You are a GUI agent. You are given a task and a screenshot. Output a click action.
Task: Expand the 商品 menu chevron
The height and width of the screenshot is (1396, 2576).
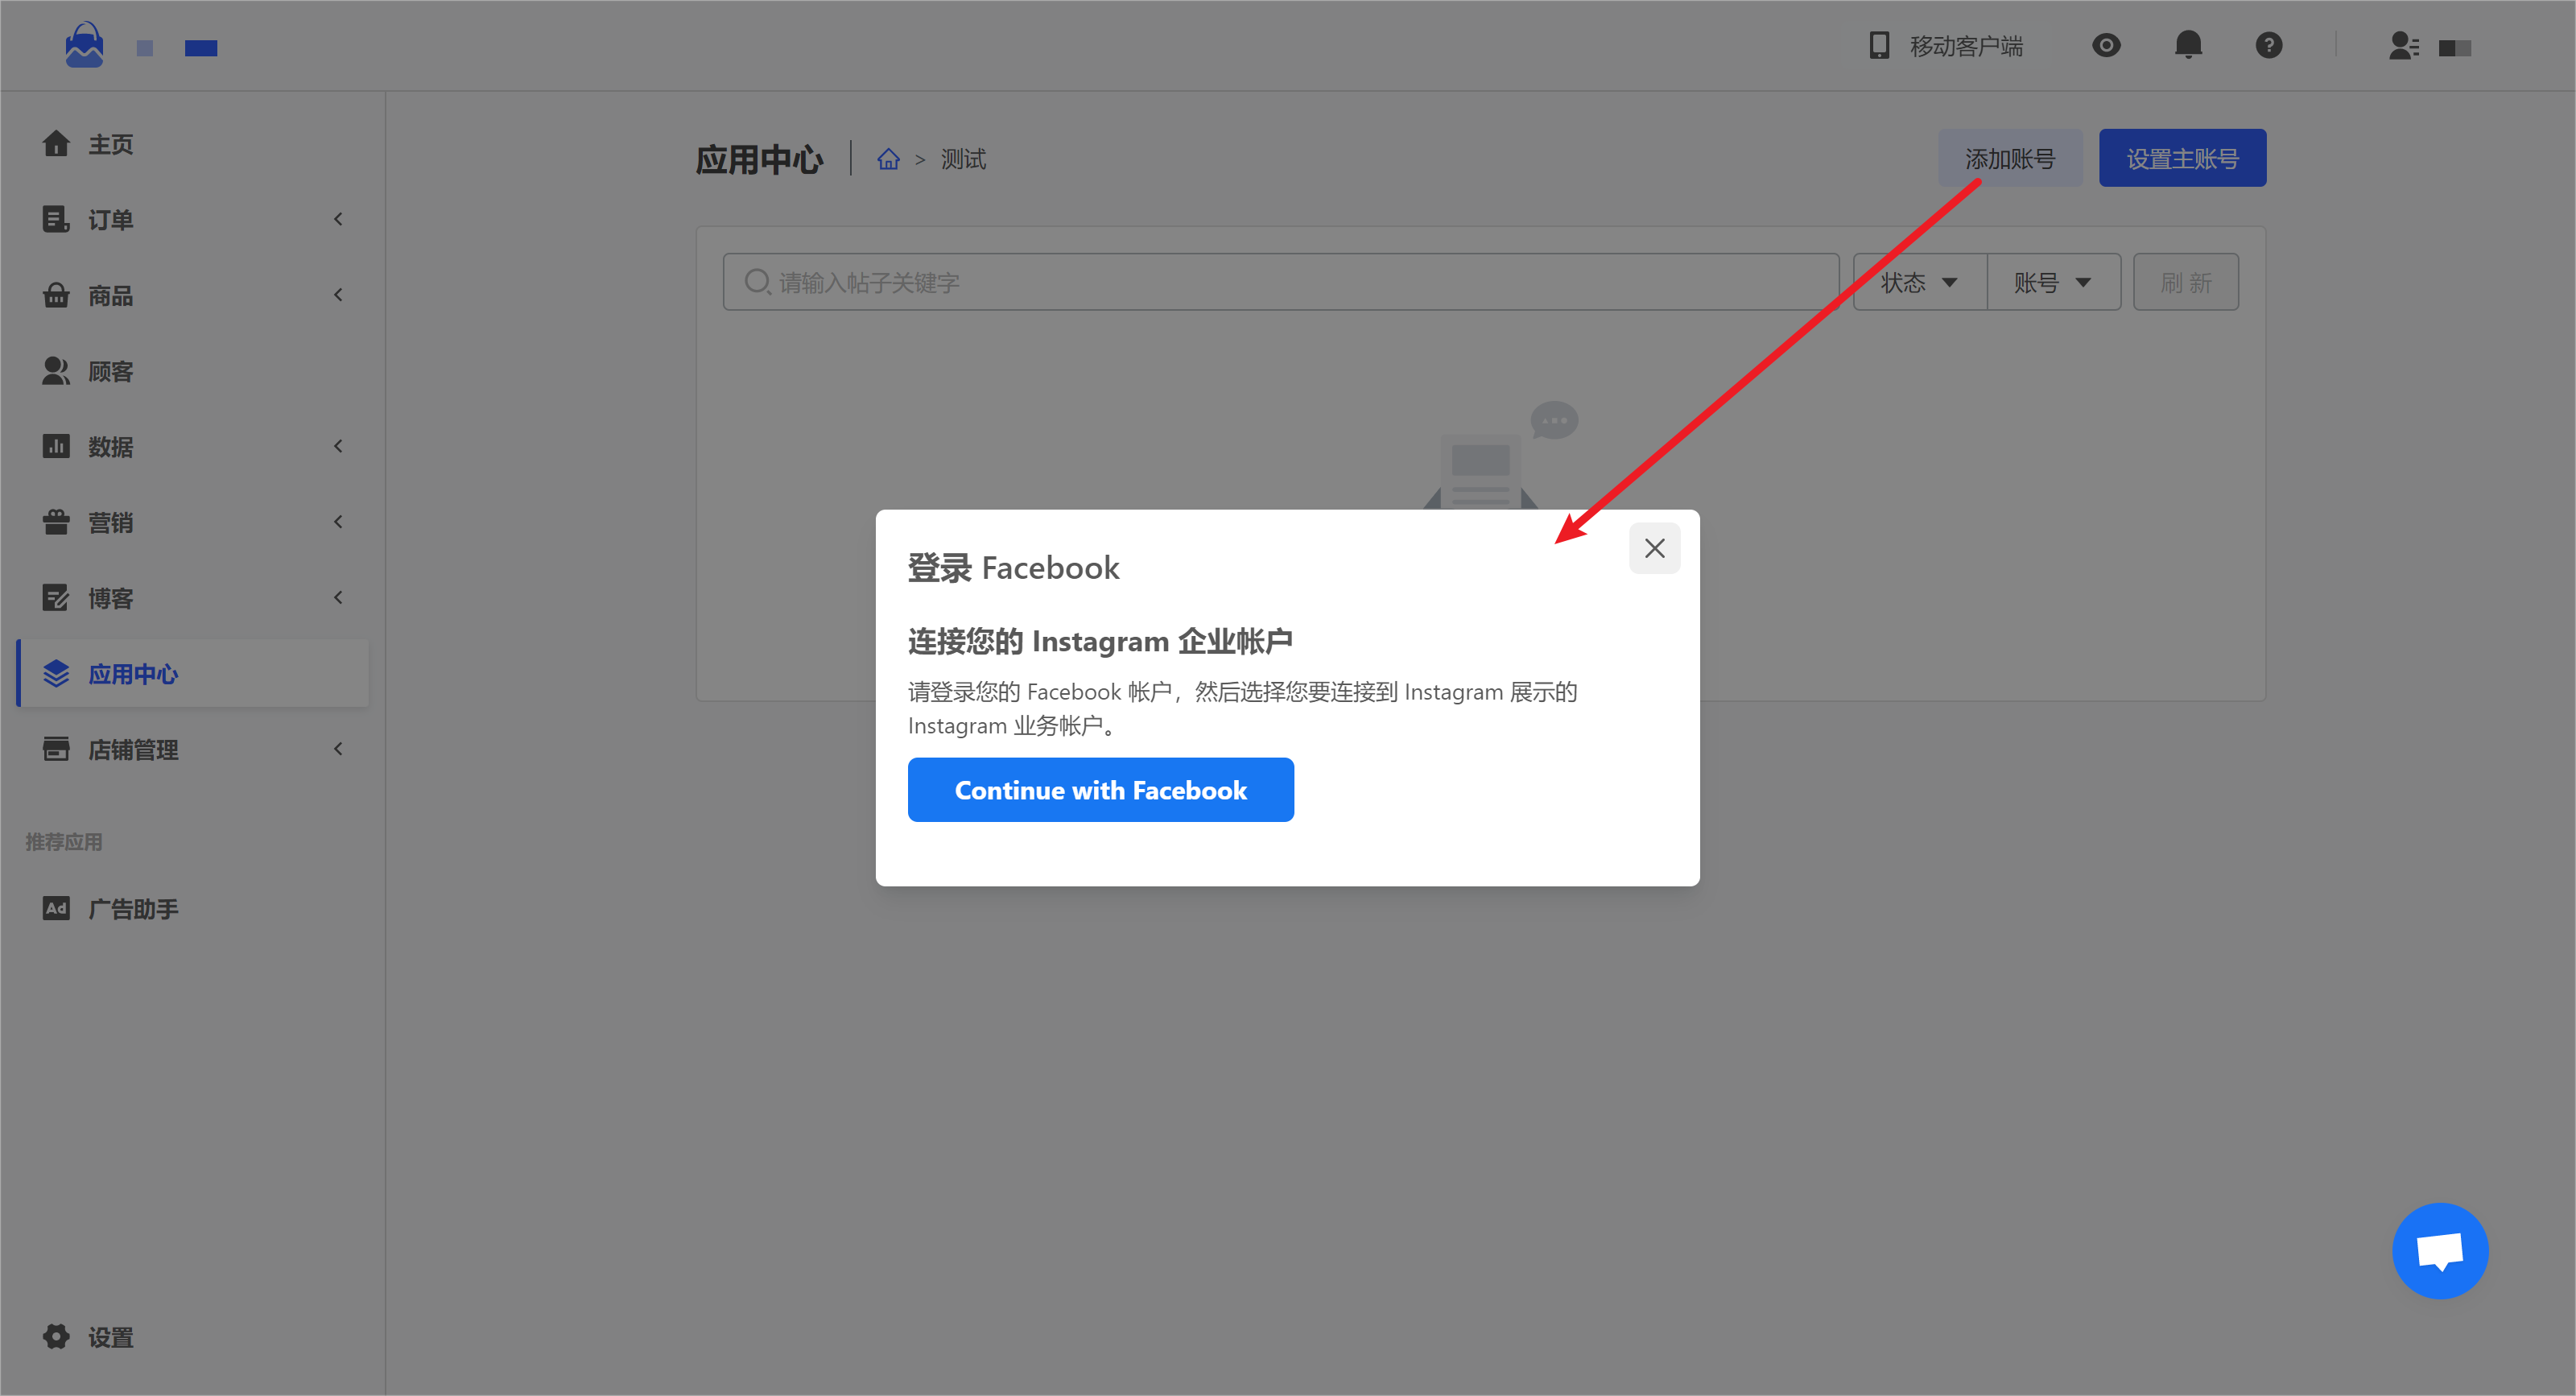(x=338, y=295)
